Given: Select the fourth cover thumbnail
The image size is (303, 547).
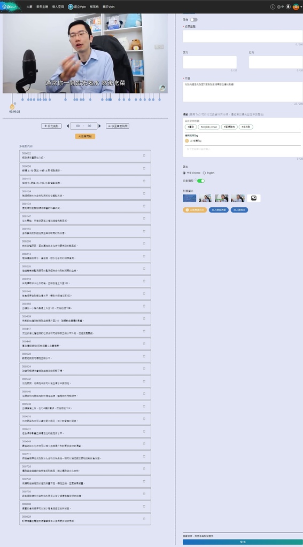Looking at the screenshot, I should (x=238, y=198).
